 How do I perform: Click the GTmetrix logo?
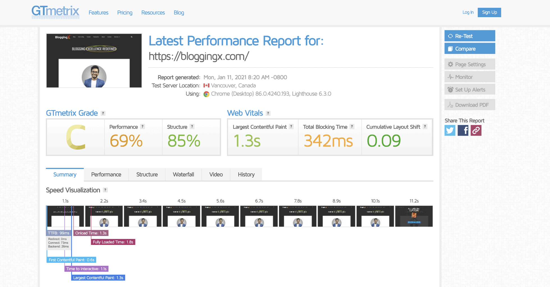(x=55, y=12)
